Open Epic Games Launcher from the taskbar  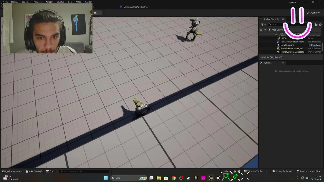point(196,178)
